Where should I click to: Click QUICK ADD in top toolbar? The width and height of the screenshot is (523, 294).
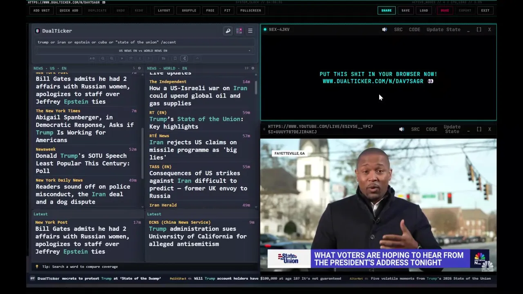[x=69, y=10]
